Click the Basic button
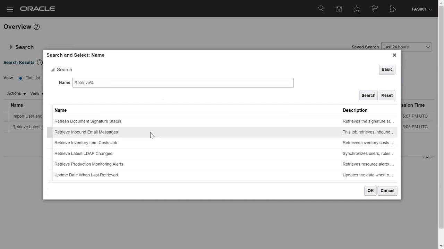Image resolution: width=444 pixels, height=249 pixels. (x=387, y=70)
